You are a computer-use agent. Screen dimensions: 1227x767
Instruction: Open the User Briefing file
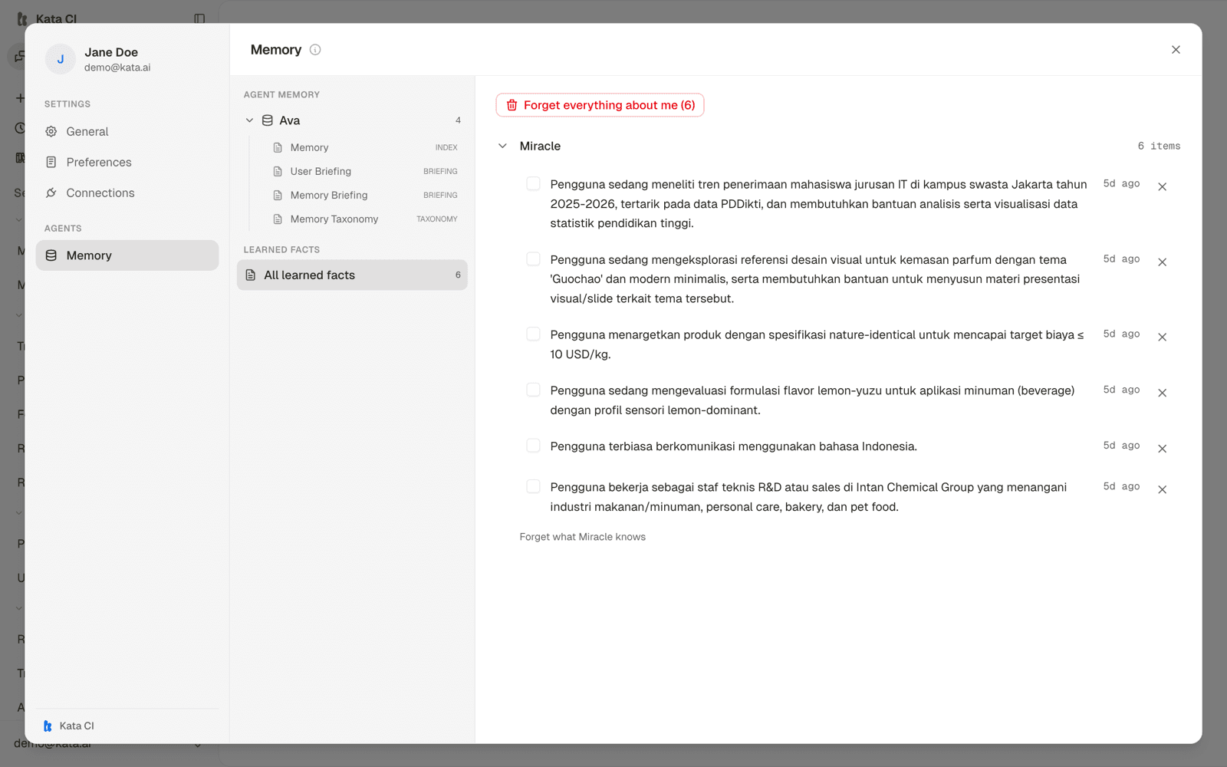click(x=366, y=171)
